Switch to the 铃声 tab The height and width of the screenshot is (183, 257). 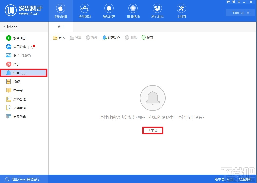61,27
